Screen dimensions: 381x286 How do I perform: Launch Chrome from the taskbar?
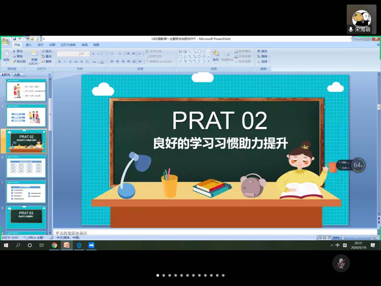54,245
